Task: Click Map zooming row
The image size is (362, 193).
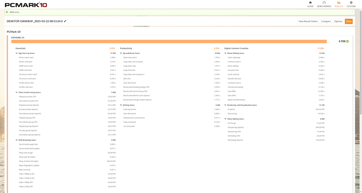Action: click(67, 170)
